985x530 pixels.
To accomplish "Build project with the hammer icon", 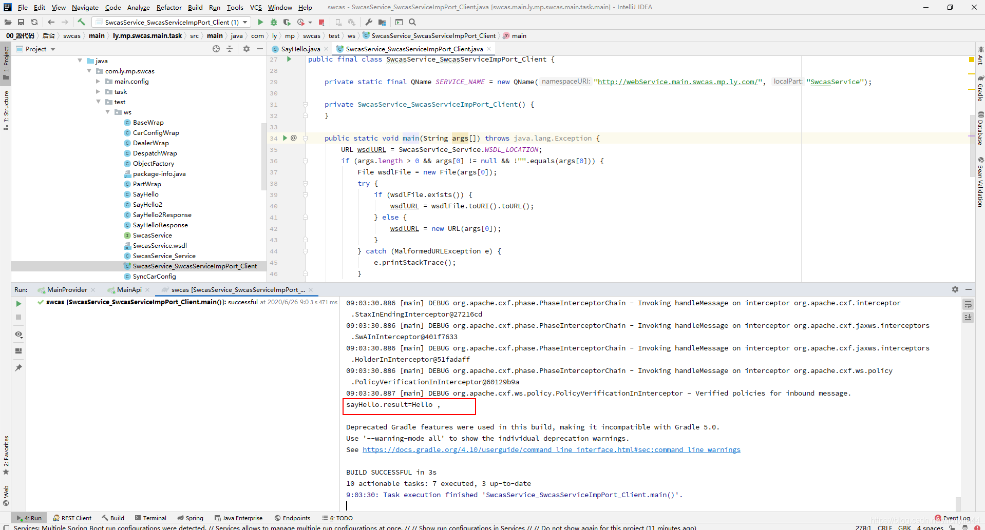I will coord(81,22).
